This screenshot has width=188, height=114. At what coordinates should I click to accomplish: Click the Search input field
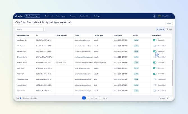click(29, 29)
